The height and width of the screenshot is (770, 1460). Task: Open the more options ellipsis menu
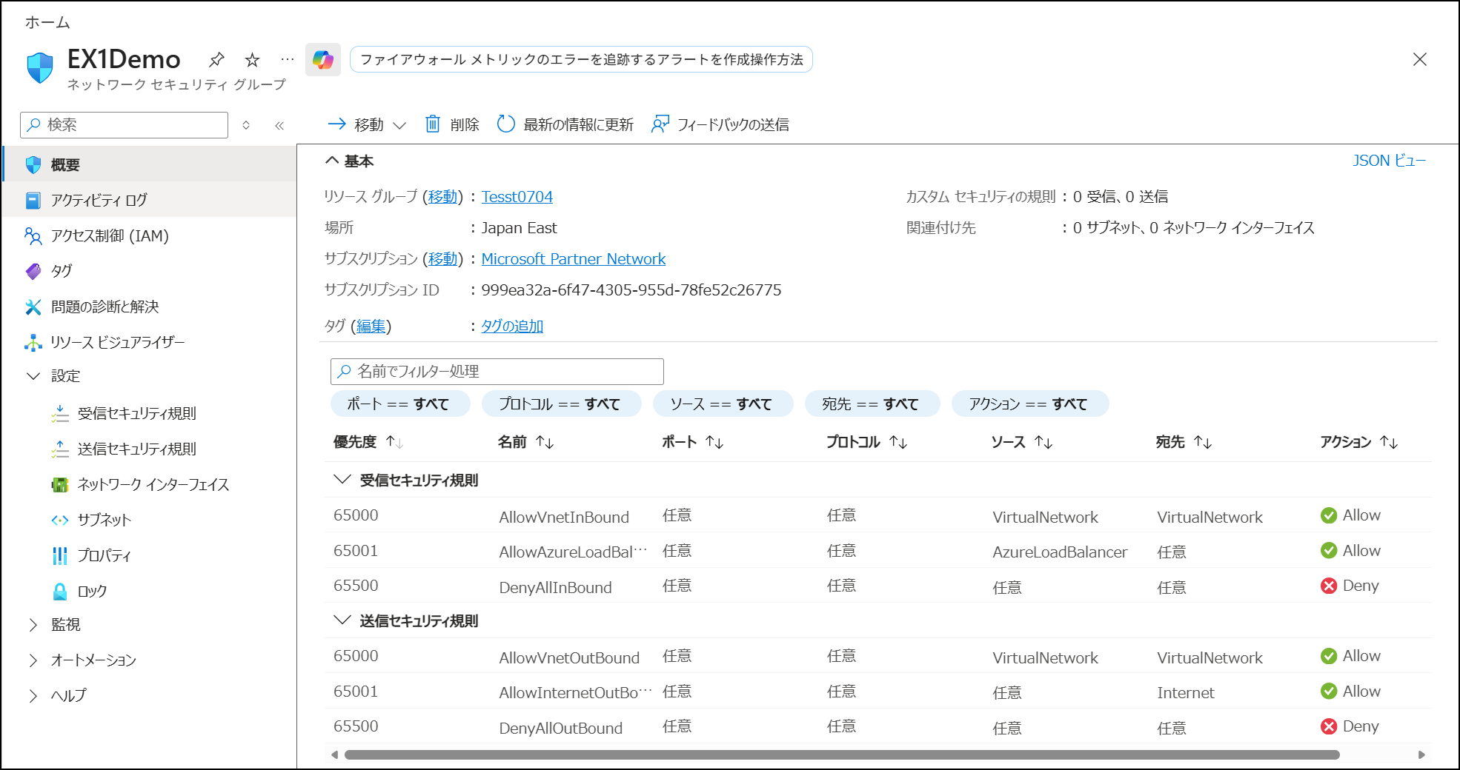click(x=288, y=59)
